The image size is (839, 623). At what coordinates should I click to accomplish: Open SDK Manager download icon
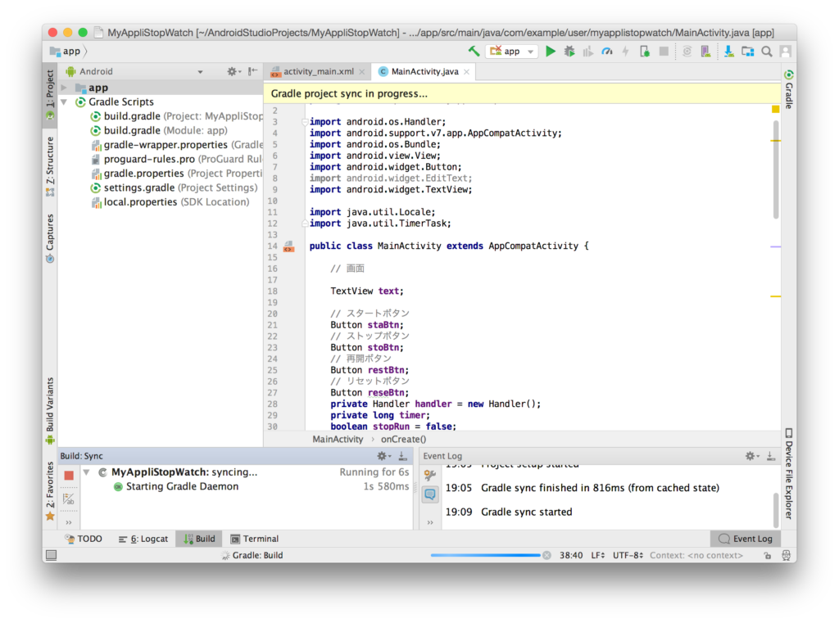(728, 52)
